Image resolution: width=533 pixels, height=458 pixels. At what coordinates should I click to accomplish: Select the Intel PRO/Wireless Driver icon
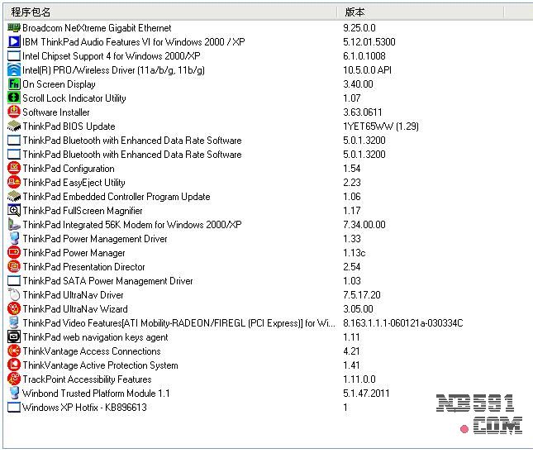pos(14,70)
